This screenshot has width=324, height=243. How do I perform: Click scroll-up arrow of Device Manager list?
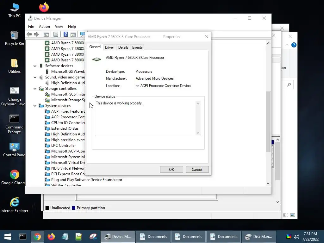(268, 43)
